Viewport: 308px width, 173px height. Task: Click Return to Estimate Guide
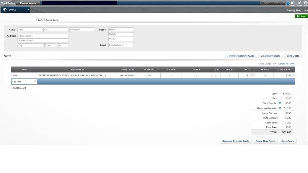click(241, 55)
